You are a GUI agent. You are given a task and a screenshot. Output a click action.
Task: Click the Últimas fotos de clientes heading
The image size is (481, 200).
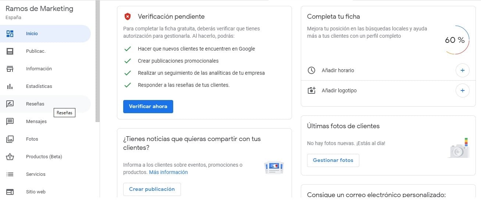pyautogui.click(x=343, y=126)
